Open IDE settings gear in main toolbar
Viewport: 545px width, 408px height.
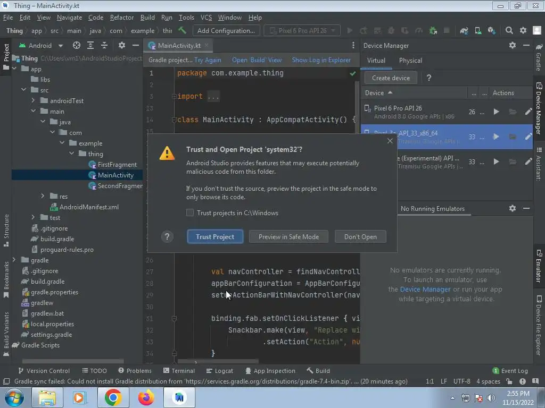(523, 30)
